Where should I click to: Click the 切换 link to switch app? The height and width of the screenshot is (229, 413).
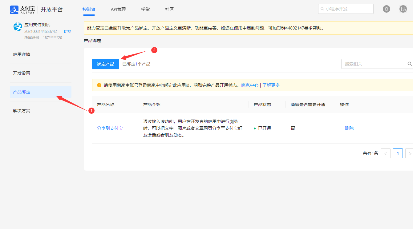[67, 32]
